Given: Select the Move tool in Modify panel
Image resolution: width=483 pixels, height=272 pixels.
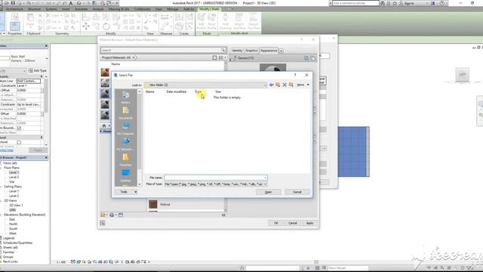Looking at the screenshot, I should (86, 26).
